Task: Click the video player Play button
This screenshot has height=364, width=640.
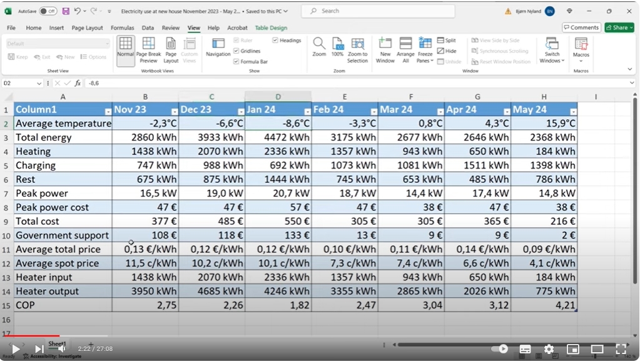Action: [x=15, y=348]
